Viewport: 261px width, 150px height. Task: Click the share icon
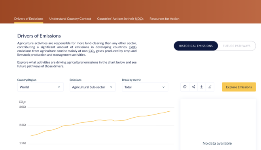193,87
